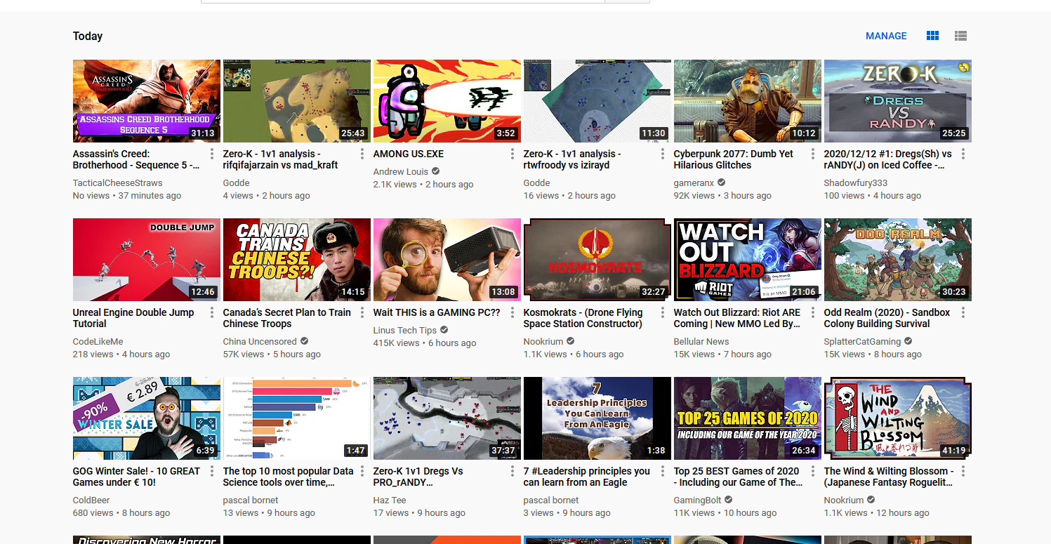Play the AMONG US.EXE video thumbnail
Image resolution: width=1051 pixels, height=544 pixels.
(x=447, y=101)
